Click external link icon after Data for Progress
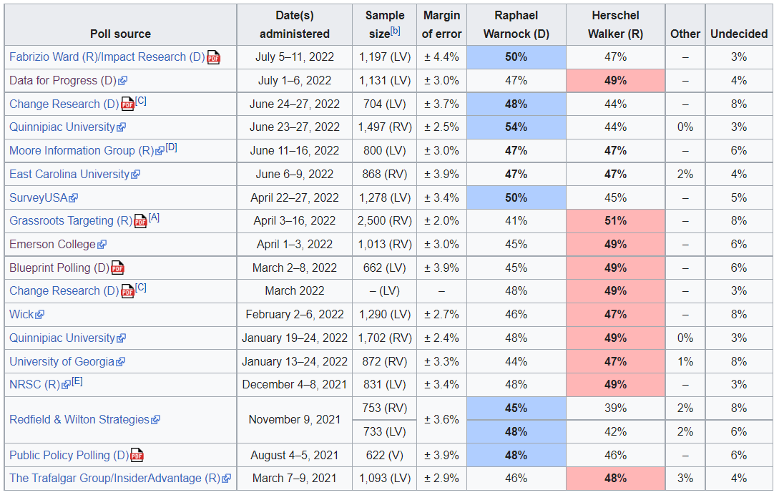 click(x=123, y=81)
